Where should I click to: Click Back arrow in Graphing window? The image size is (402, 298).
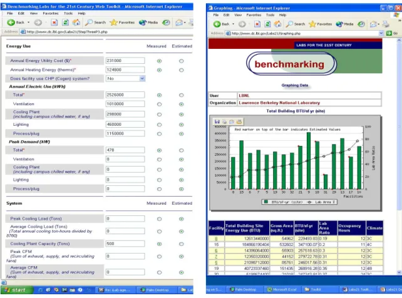tap(217, 24)
